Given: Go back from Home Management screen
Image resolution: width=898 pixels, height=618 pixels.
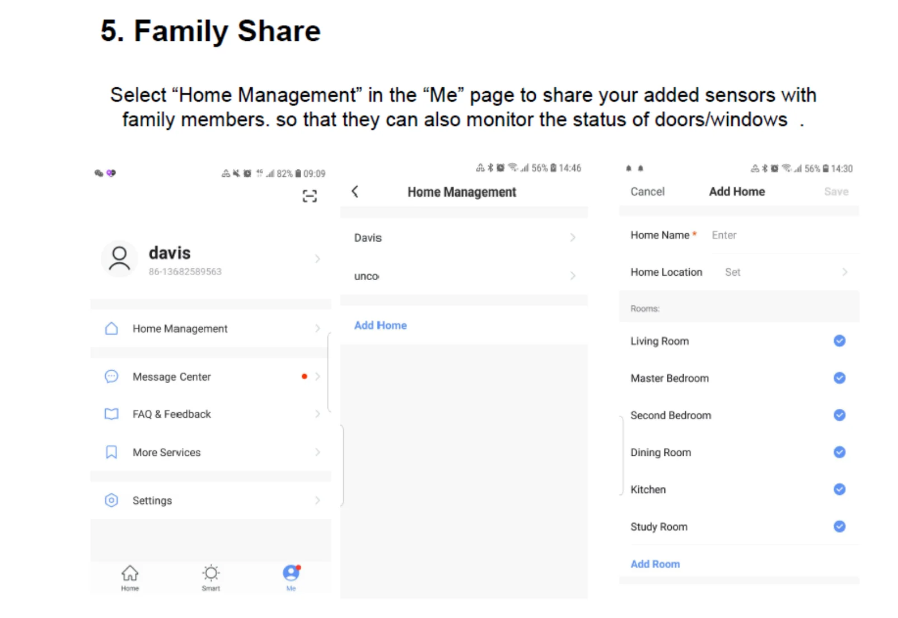Looking at the screenshot, I should pyautogui.click(x=355, y=192).
